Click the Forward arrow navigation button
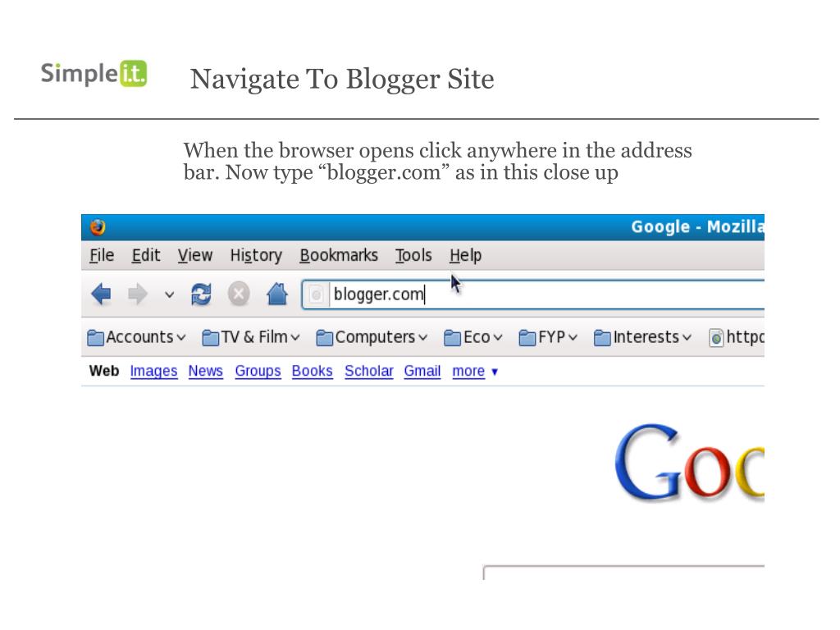840x630 pixels. (138, 294)
